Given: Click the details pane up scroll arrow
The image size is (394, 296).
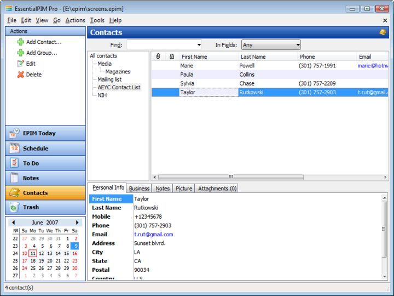Looking at the screenshot, I should [x=385, y=198].
